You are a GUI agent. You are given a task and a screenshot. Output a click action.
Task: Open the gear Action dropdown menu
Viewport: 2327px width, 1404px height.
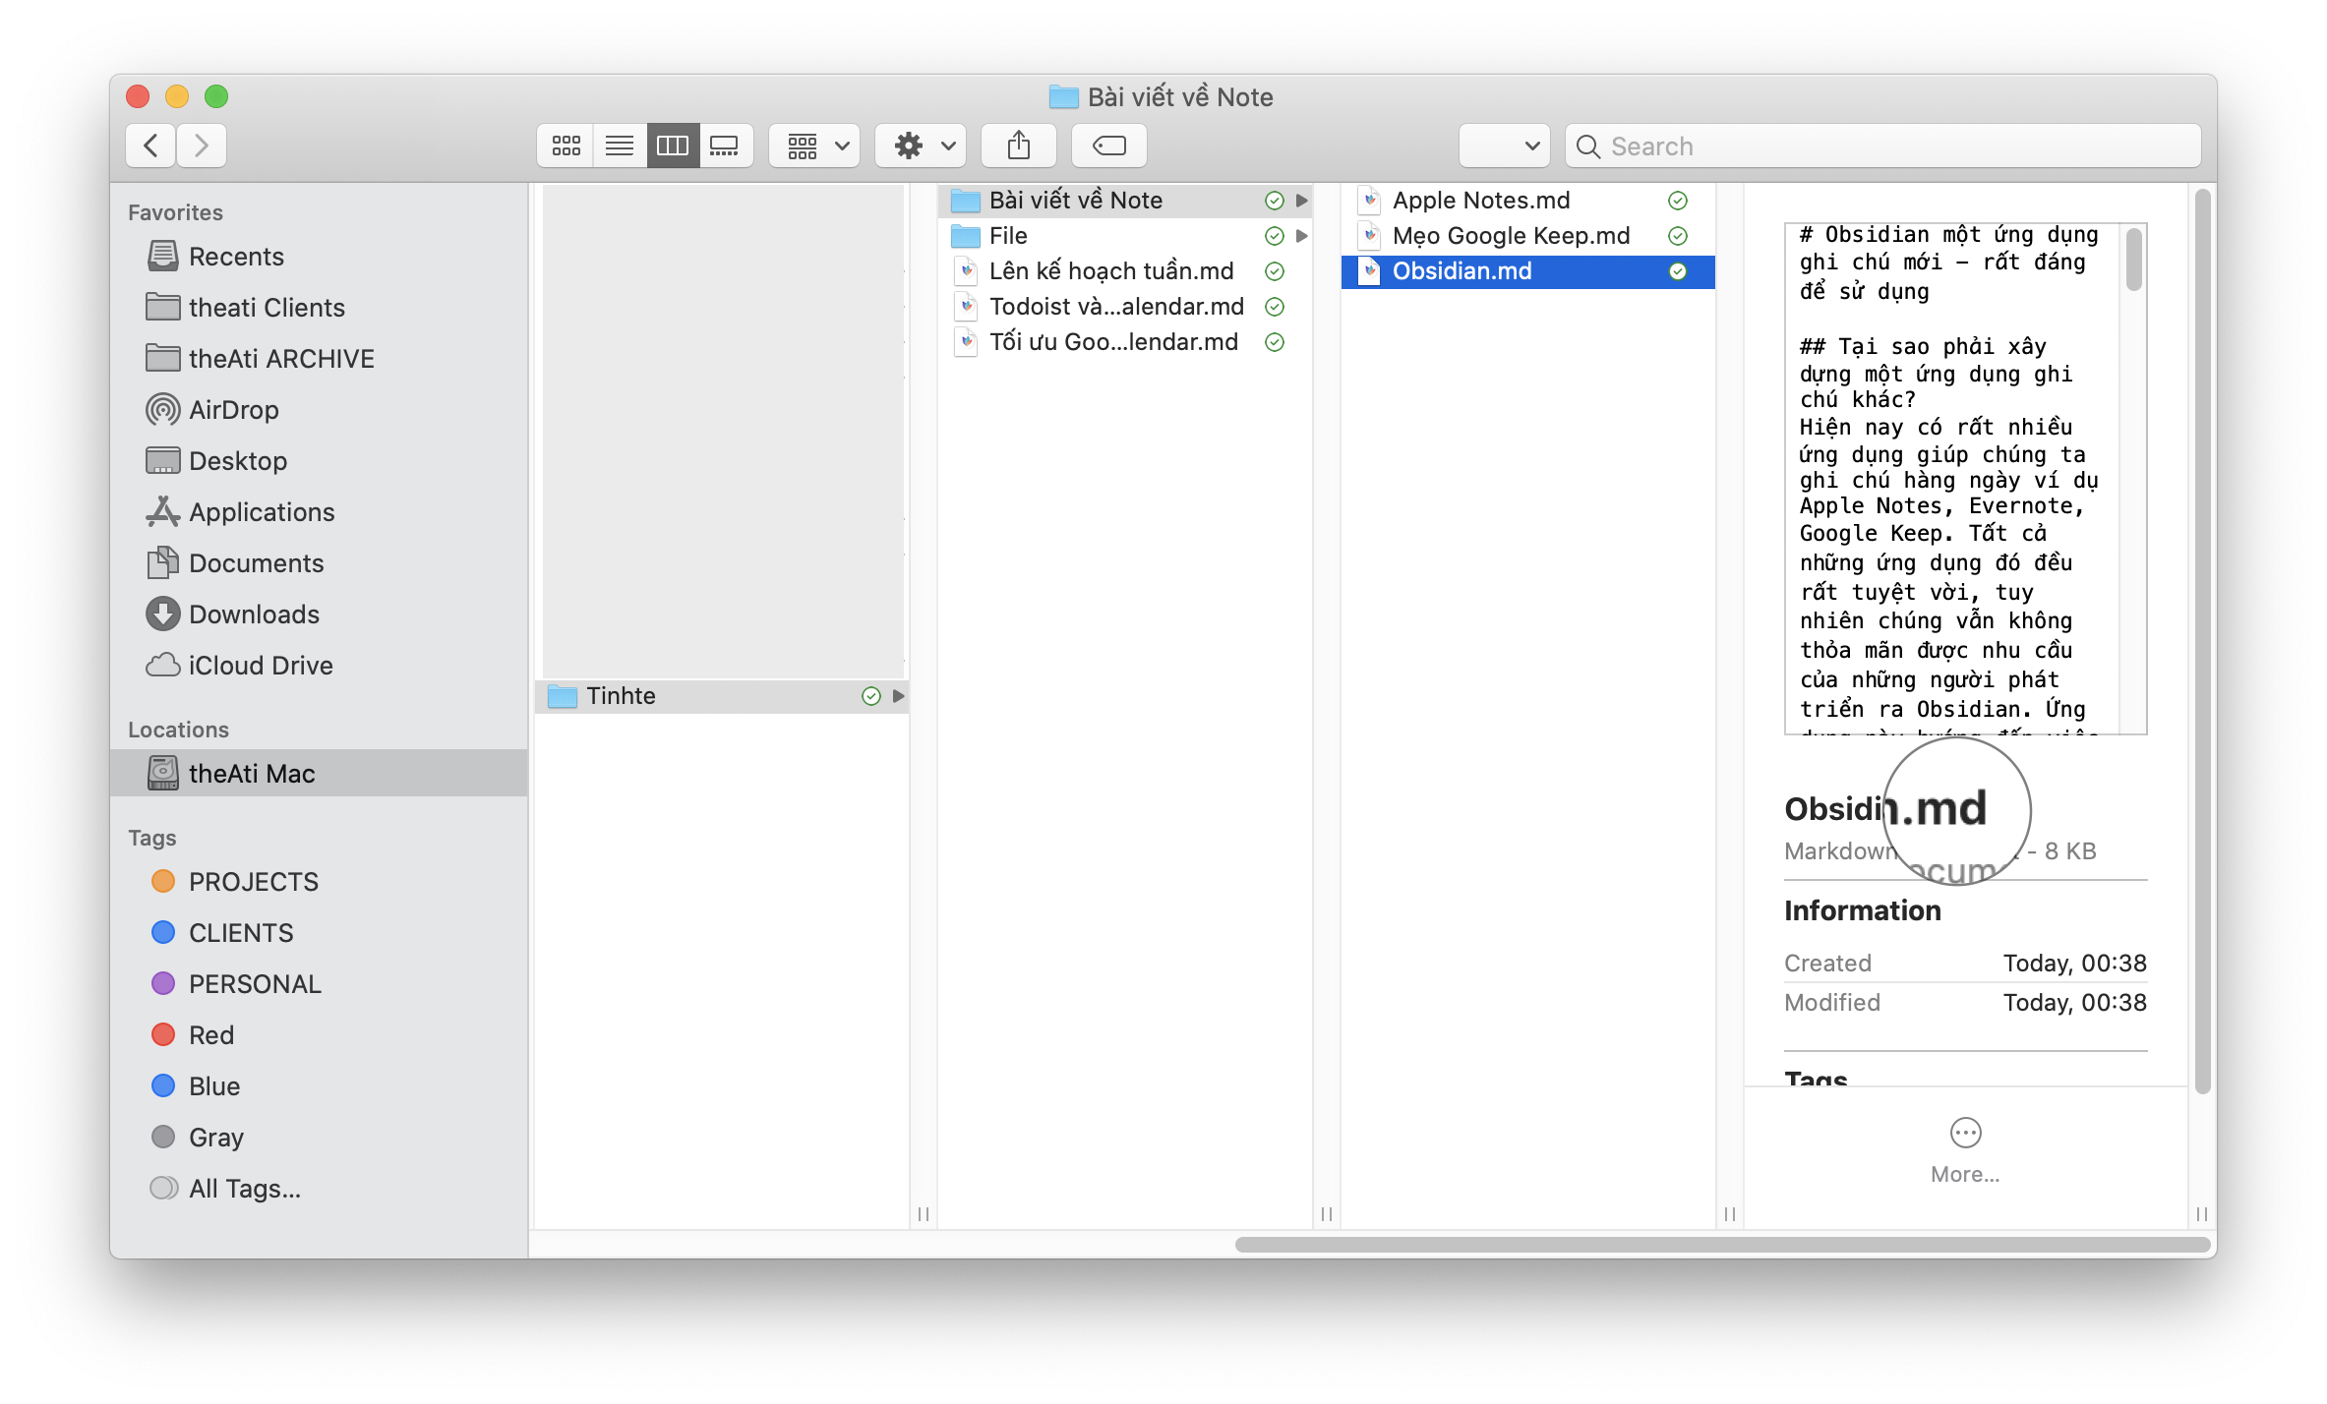tap(922, 146)
